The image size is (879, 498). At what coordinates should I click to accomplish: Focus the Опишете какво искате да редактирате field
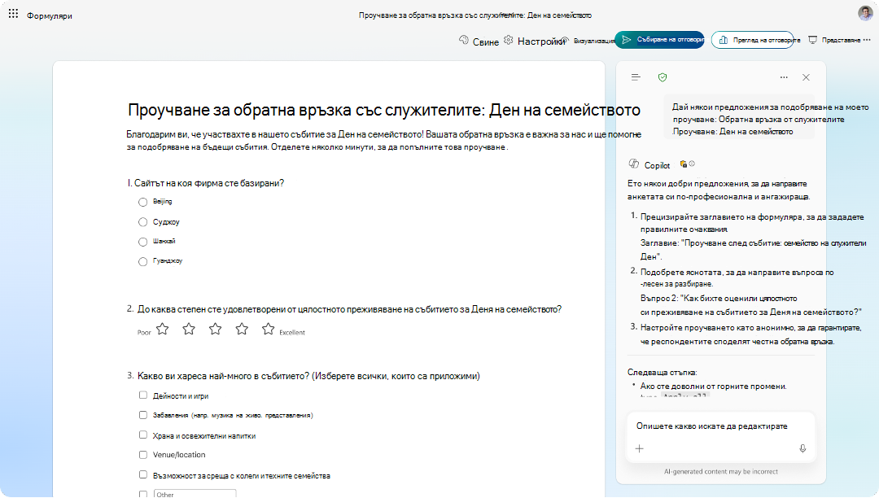(720, 426)
